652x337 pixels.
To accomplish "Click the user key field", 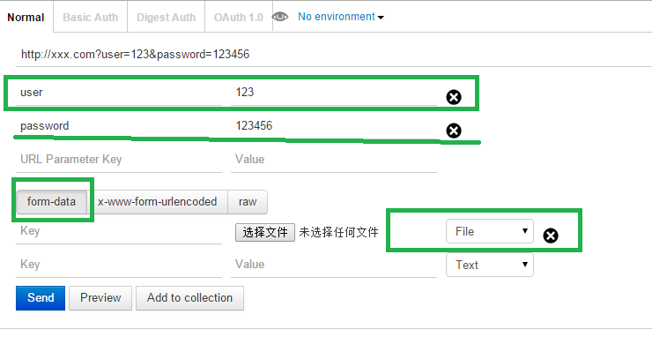I will pyautogui.click(x=119, y=93).
